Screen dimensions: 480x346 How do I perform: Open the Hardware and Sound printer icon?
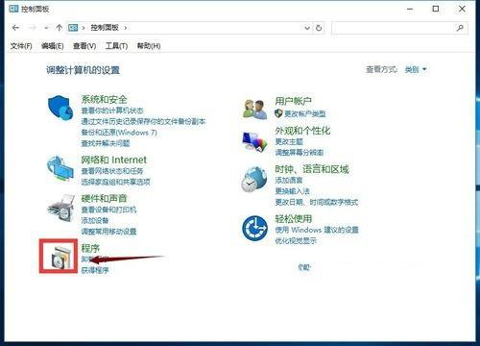pos(60,208)
